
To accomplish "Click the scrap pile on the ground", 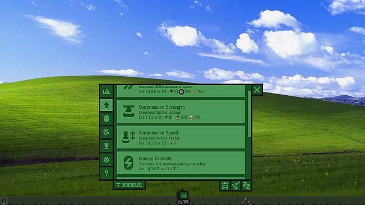I will (x=246, y=202).
